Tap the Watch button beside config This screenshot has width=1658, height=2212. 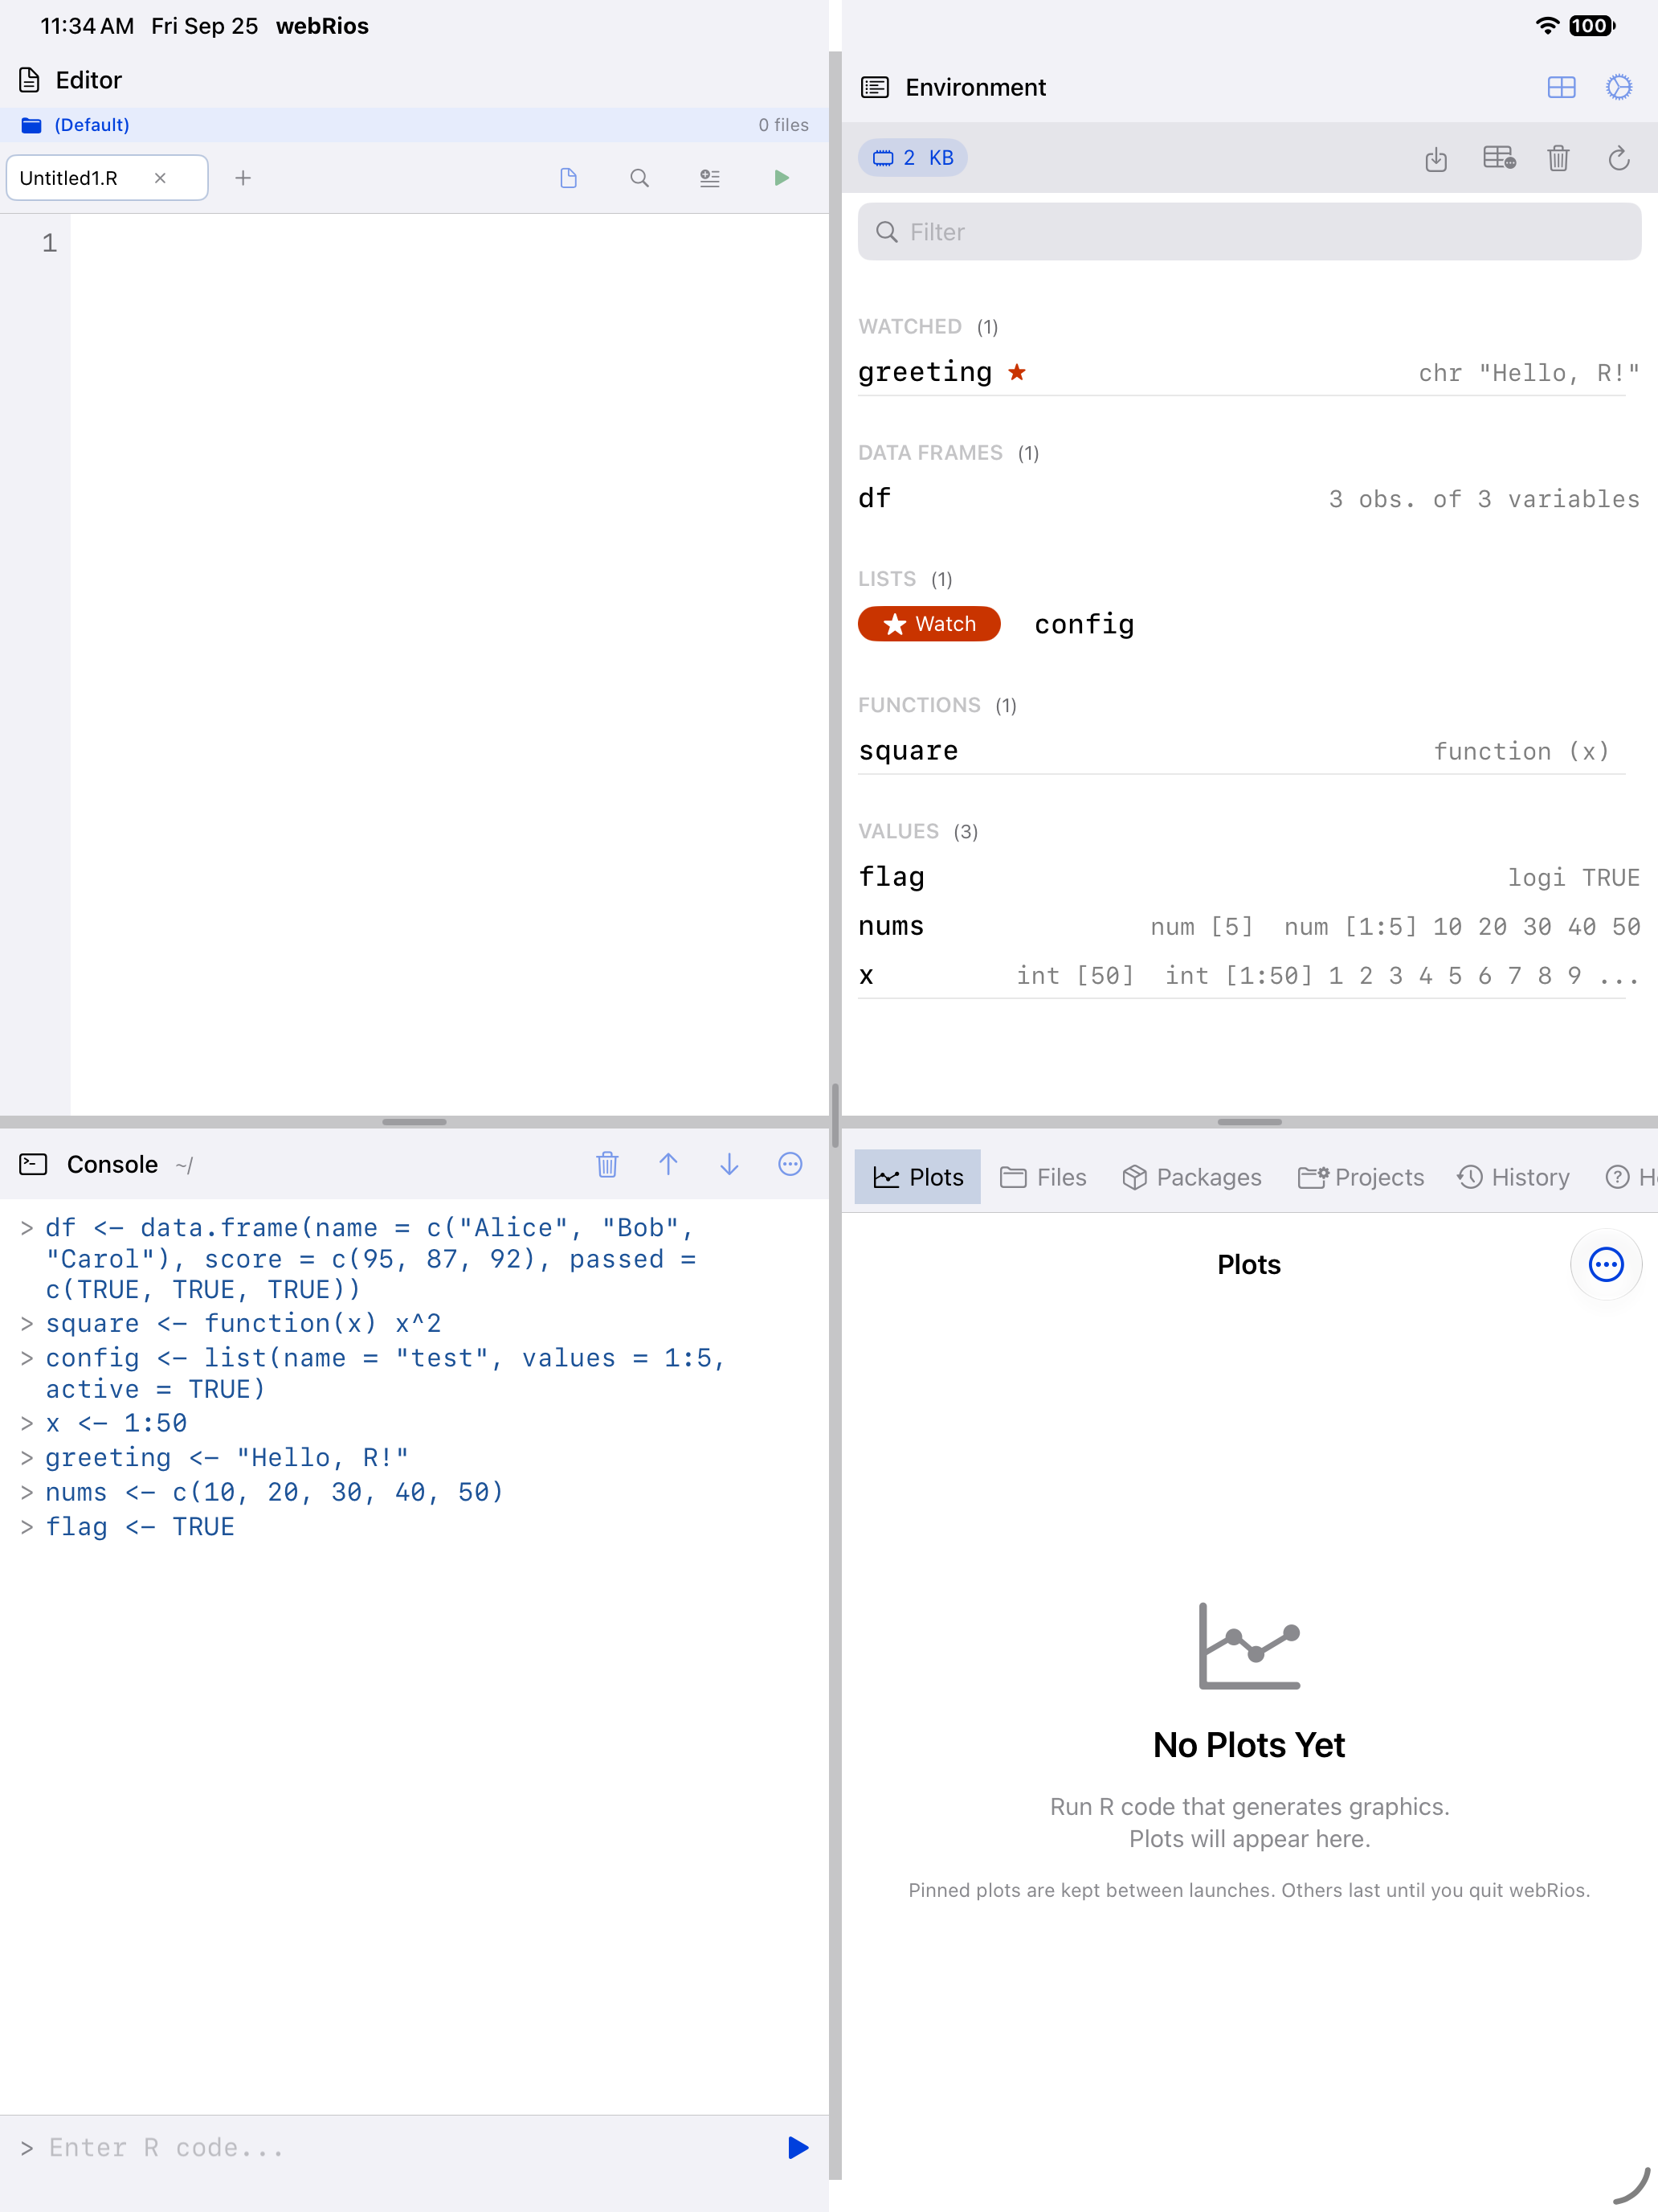tap(929, 624)
